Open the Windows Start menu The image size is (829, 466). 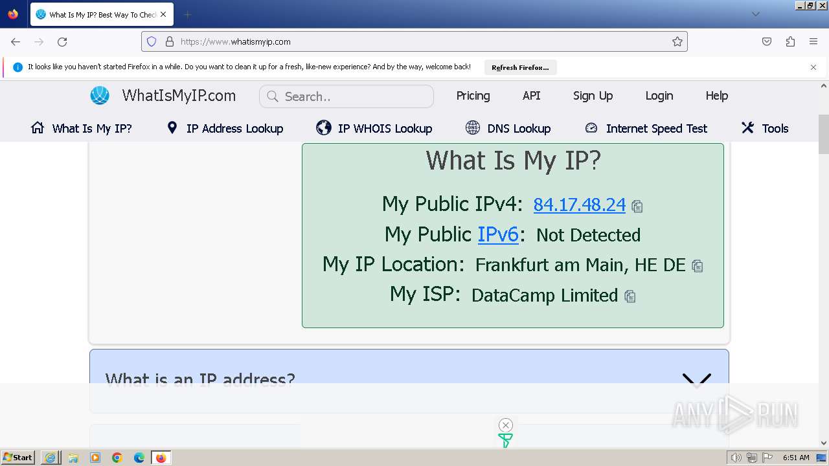[18, 458]
